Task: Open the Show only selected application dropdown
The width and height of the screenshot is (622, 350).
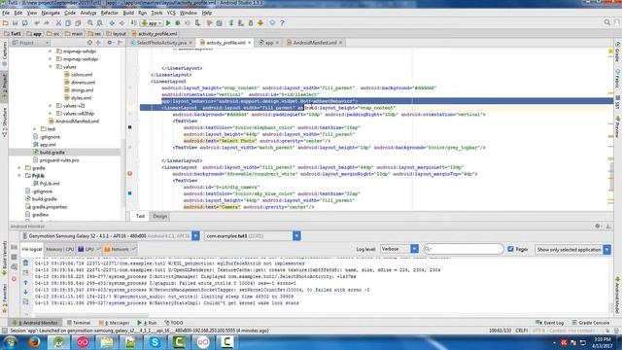Action: (606, 250)
